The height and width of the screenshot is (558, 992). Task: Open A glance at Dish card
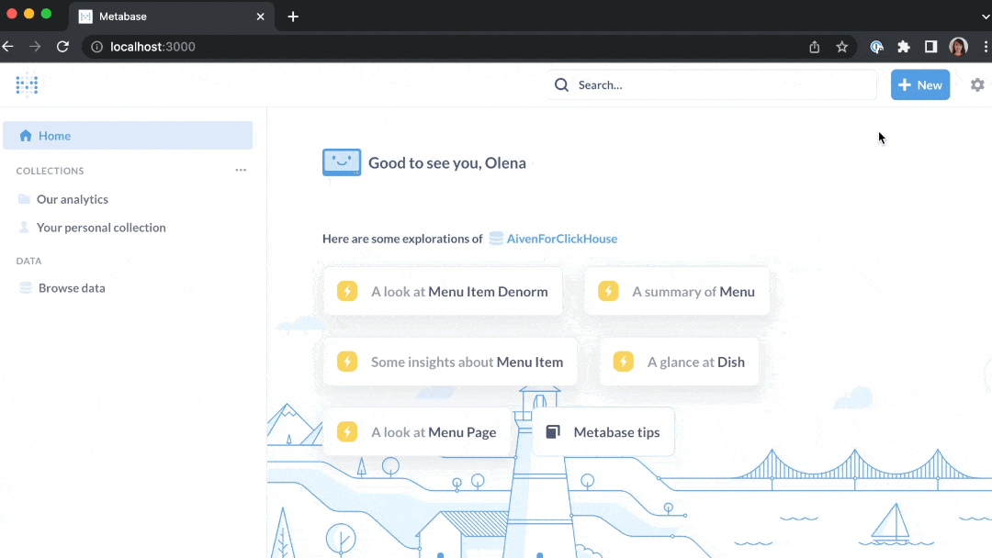click(679, 363)
